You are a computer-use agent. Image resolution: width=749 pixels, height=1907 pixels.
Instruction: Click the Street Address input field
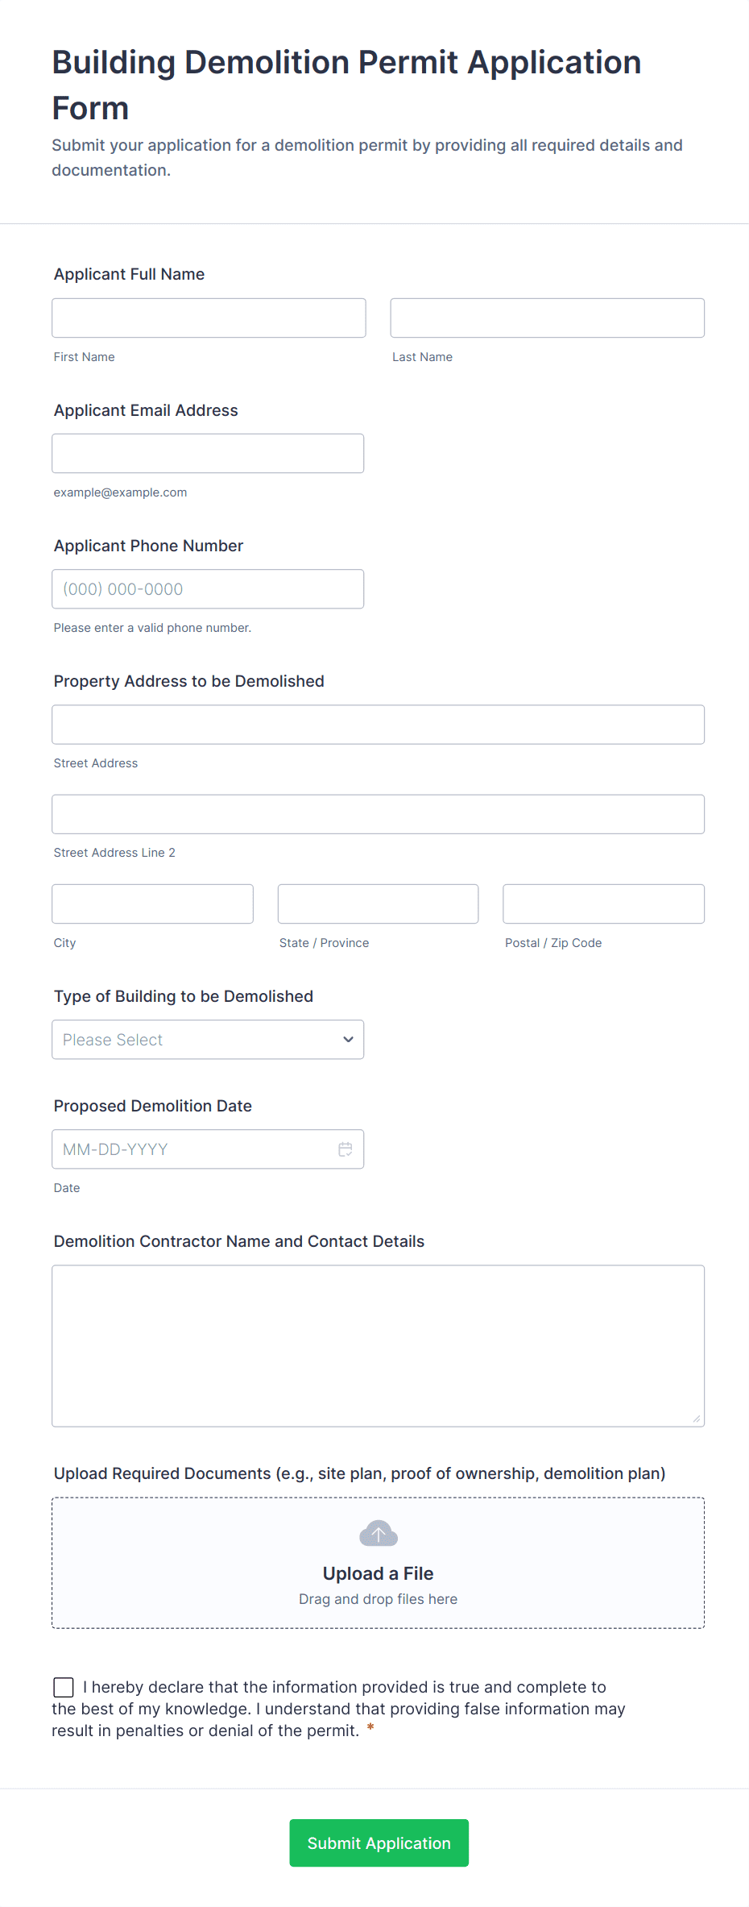pyautogui.click(x=378, y=724)
